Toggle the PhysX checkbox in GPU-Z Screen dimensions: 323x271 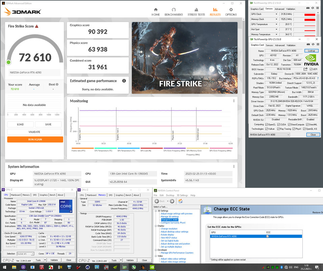point(294,129)
